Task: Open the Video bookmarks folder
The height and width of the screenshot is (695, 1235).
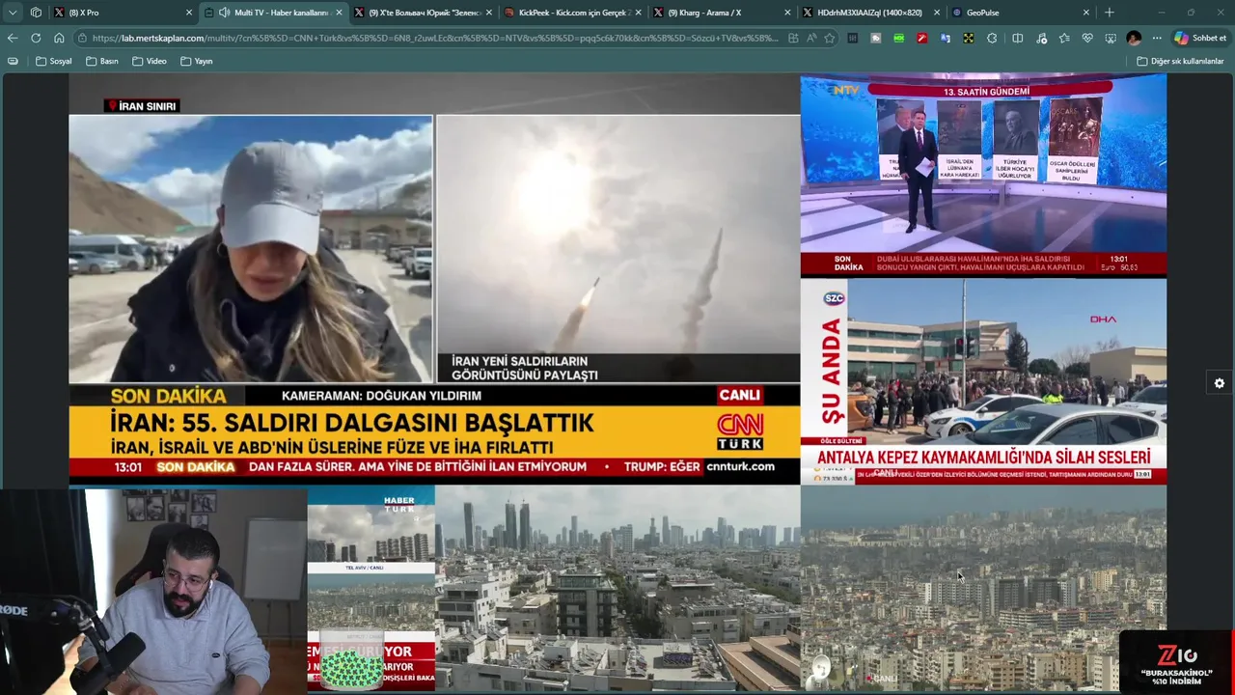Action: pos(149,61)
